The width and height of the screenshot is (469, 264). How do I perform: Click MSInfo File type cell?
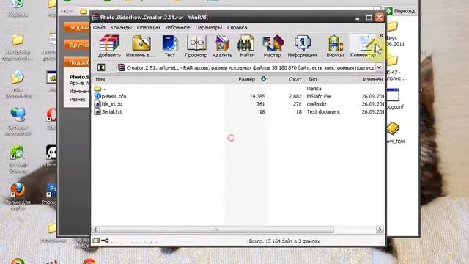point(319,96)
